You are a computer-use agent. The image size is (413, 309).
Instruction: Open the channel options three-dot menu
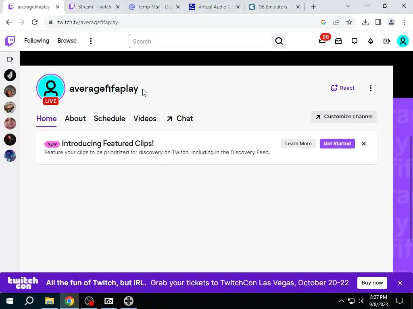[x=371, y=88]
